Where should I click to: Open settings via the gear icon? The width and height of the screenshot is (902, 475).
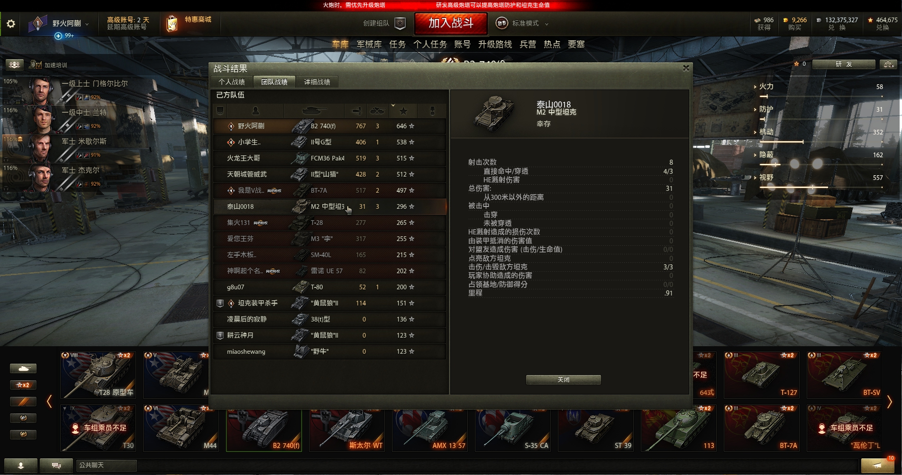[x=10, y=24]
